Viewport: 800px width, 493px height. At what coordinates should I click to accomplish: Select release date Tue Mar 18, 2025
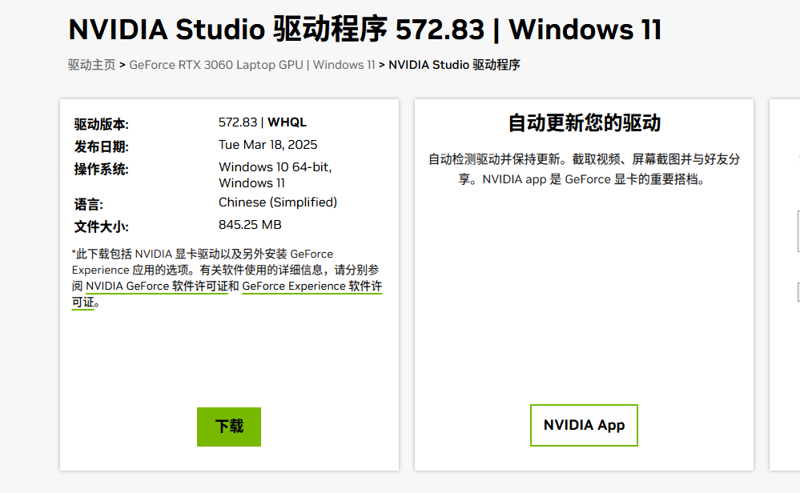(267, 145)
